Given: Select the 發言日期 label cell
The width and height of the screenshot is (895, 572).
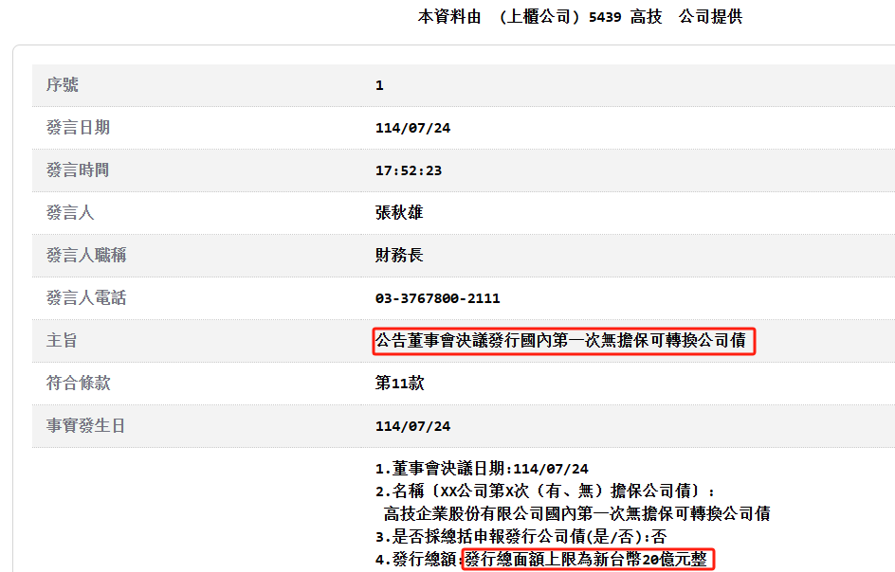Looking at the screenshot, I should [x=78, y=128].
